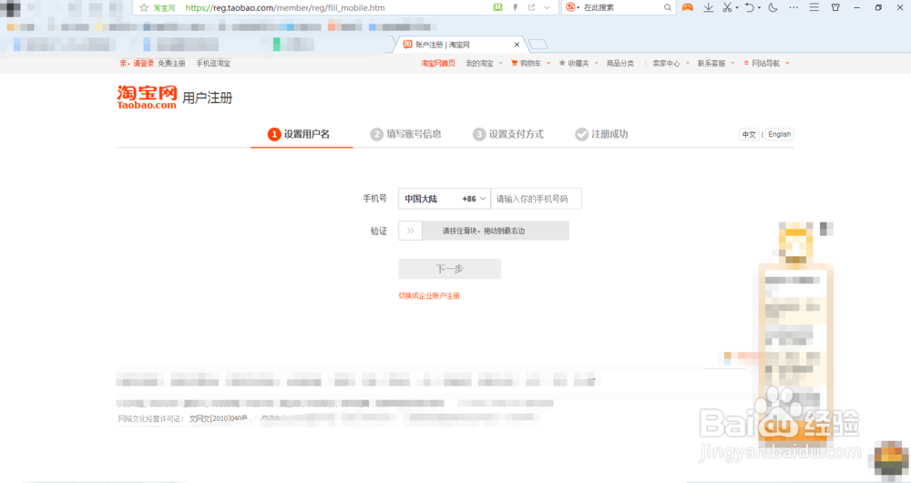The height and width of the screenshot is (483, 911).
Task: Open country code 中国大陆 +86 dropdown
Action: (x=445, y=199)
